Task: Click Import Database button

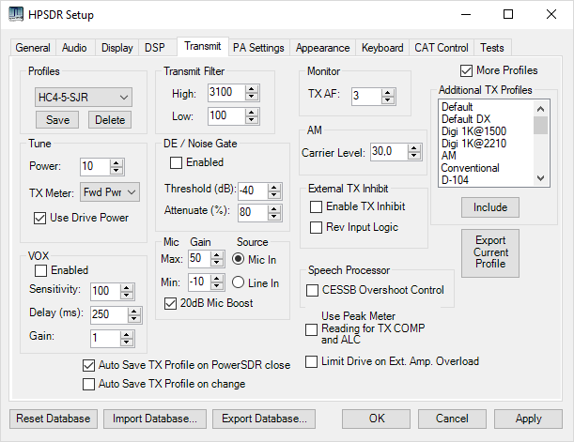Action: point(155,419)
